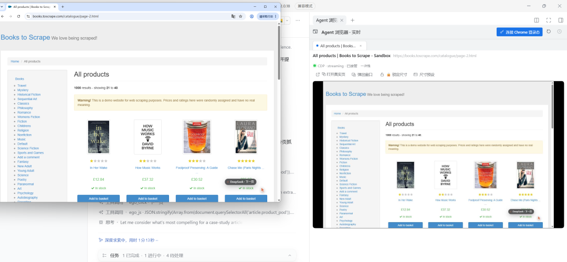Expand the 思考 'Let me consider' row
Screen dimensions: 567x262
[x=170, y=222]
